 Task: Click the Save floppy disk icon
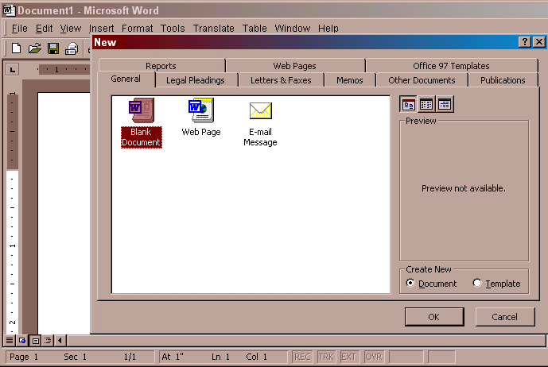pos(53,49)
